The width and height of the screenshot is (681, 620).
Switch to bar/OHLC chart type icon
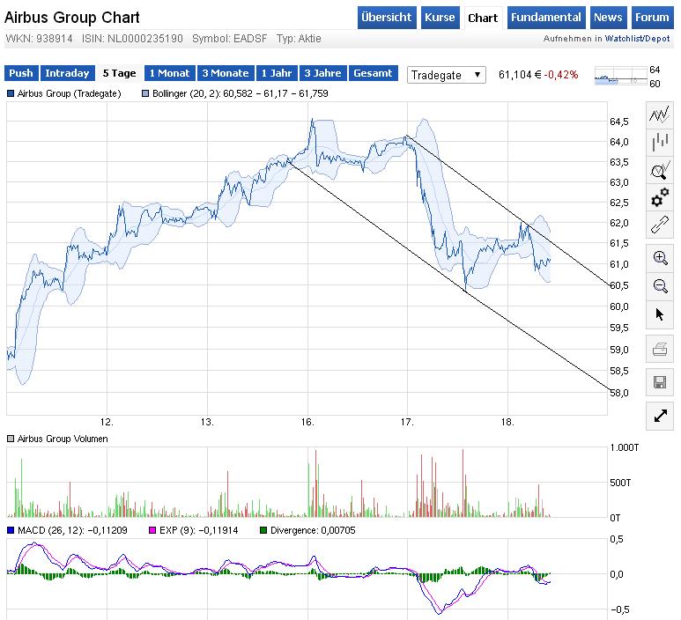coord(659,143)
